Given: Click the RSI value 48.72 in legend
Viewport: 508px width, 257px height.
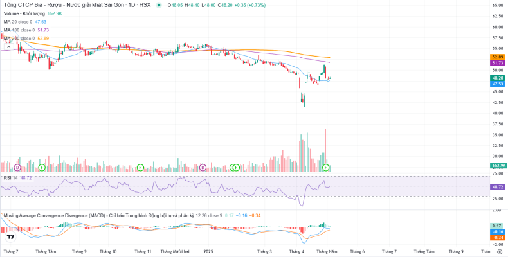Looking at the screenshot, I should pyautogui.click(x=26, y=178).
